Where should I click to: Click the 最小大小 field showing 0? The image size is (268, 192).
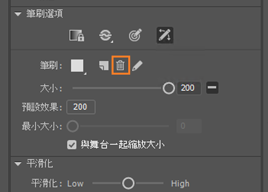click(189, 126)
